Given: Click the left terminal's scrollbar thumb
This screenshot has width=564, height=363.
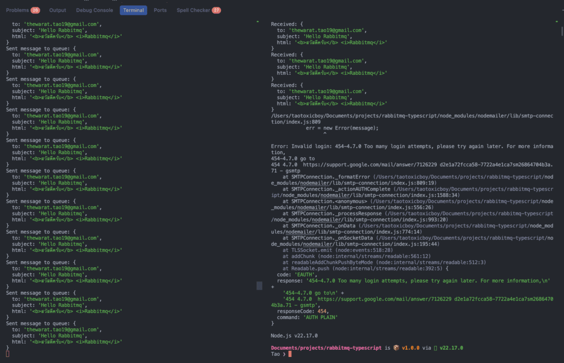Looking at the screenshot, I should [259, 286].
